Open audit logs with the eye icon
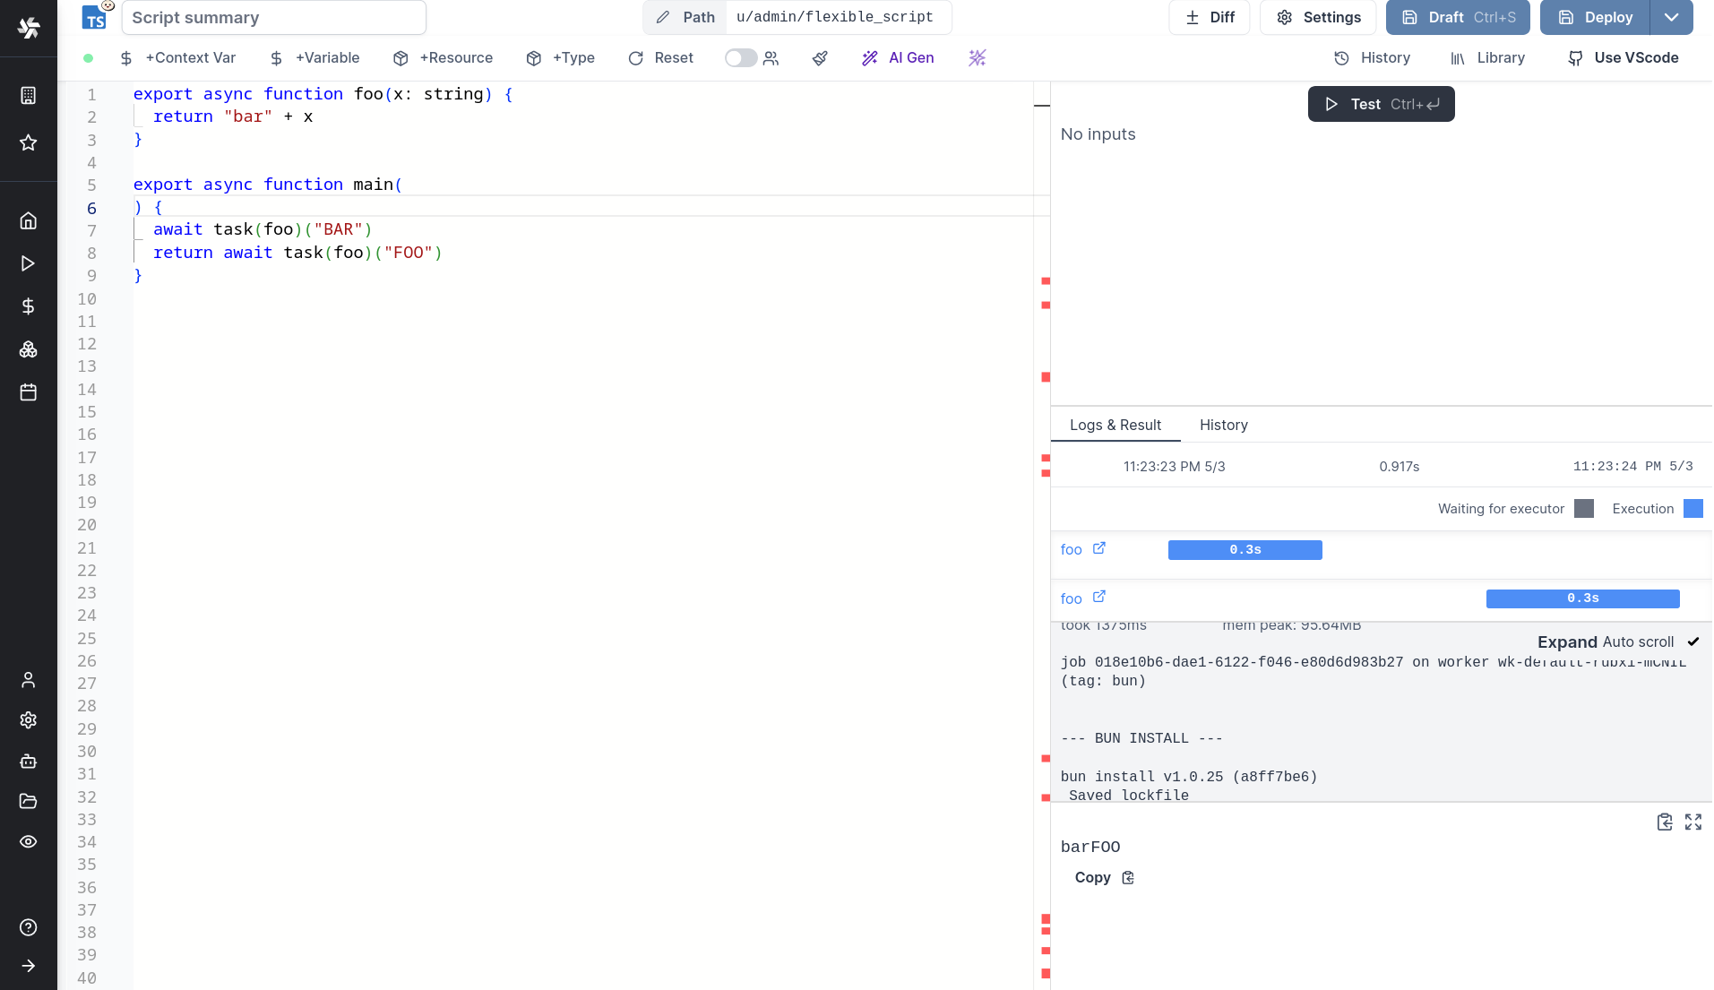 click(28, 842)
